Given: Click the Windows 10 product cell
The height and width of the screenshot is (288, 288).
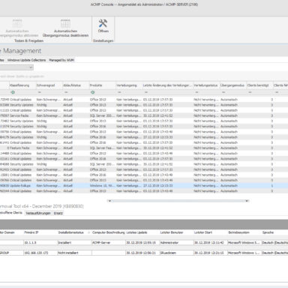Looking at the screenshot, I should point(103,186).
